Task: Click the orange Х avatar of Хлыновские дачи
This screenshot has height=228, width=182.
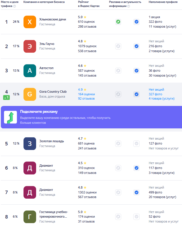Action: tap(30, 22)
